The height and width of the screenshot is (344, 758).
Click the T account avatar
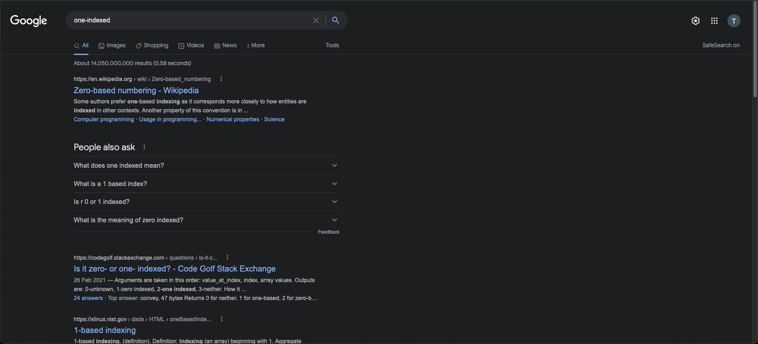pyautogui.click(x=734, y=21)
